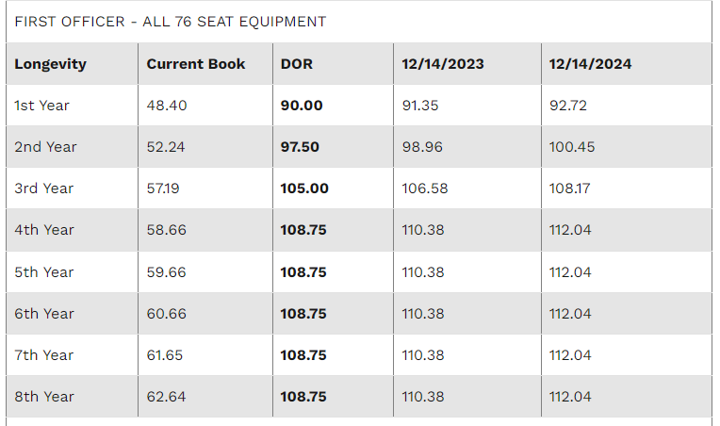Select the 1st Year row label
This screenshot has width=720, height=426.
(x=41, y=106)
